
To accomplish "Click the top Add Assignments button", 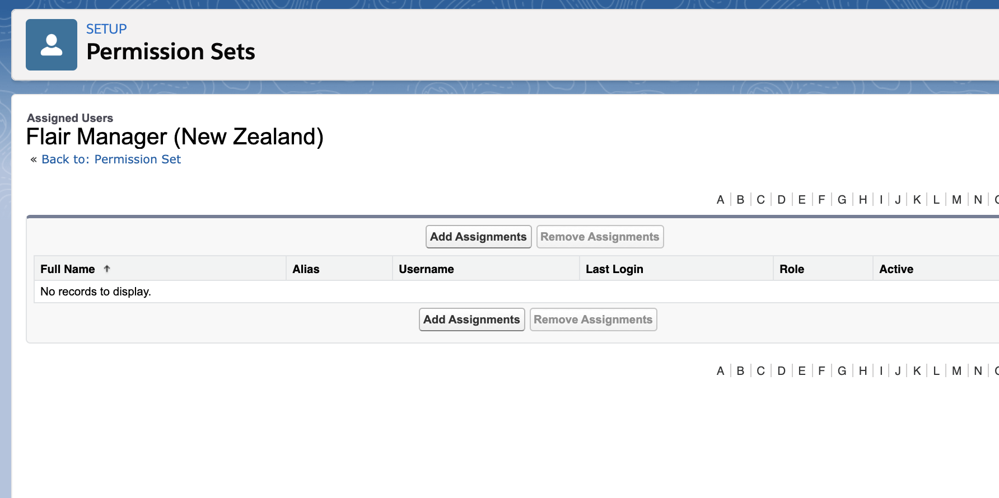I will 478,237.
